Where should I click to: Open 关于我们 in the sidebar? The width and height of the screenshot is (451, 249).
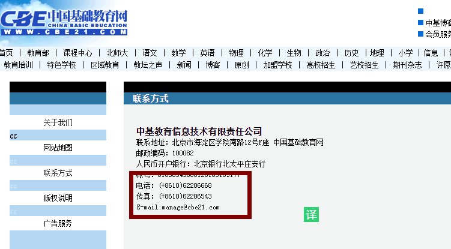[x=58, y=122]
